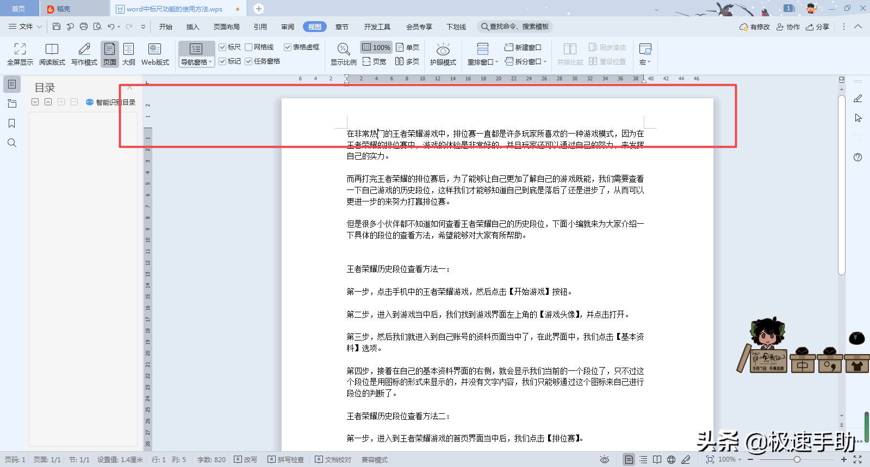Open status bar zoom percentage dropdown
Screen dimensions: 870x467
[x=730, y=459]
